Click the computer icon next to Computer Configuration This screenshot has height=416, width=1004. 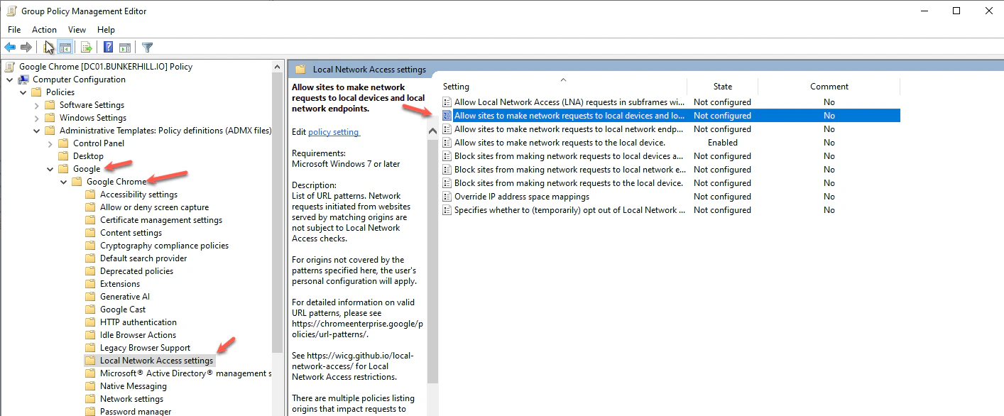tap(23, 80)
